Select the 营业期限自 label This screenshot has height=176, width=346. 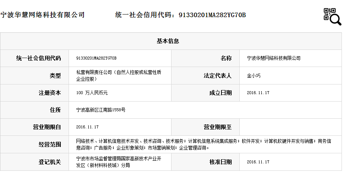47,127
